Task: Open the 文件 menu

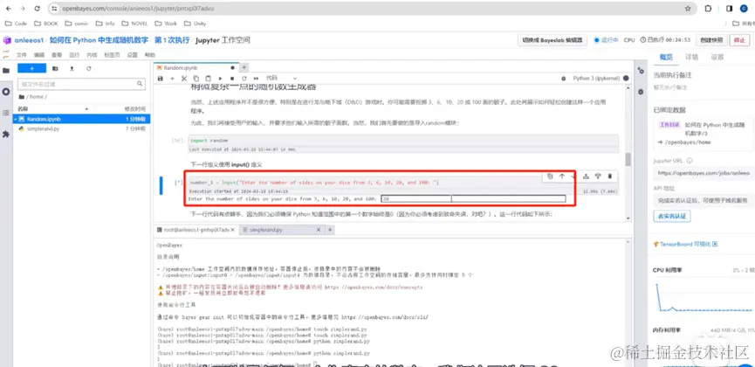Action: point(21,55)
